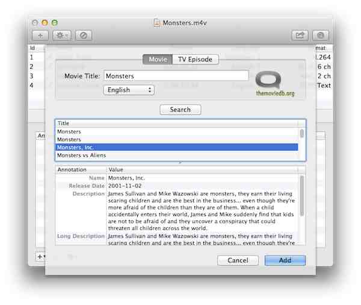Image resolution: width=361 pixels, height=305 pixels.
Task: Click the Title column header
Action: coord(177,124)
